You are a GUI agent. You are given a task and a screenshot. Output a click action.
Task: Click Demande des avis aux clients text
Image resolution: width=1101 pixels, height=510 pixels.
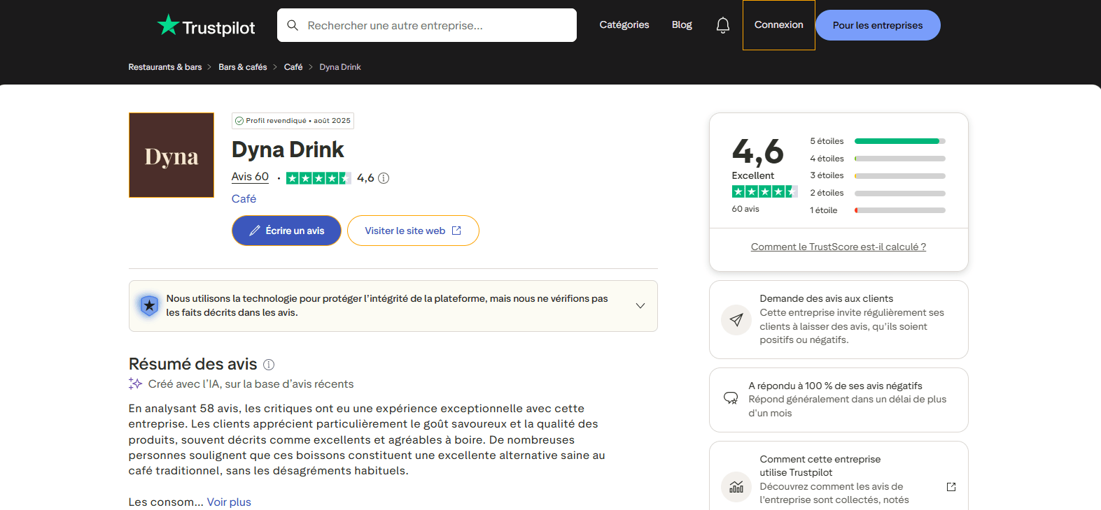(x=827, y=298)
